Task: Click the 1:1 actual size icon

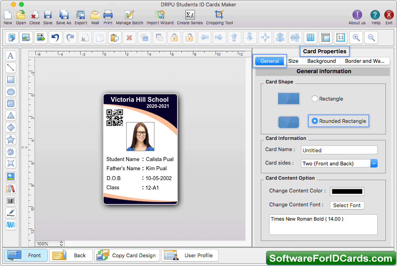Action: pyautogui.click(x=341, y=38)
